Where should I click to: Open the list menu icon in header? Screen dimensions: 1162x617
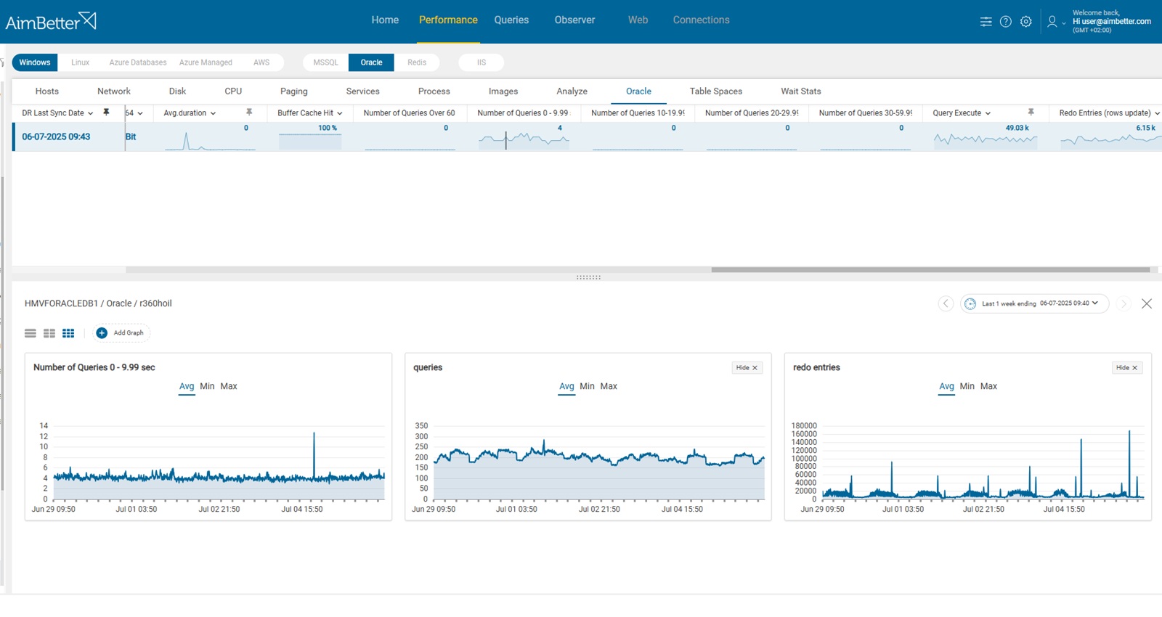[986, 22]
